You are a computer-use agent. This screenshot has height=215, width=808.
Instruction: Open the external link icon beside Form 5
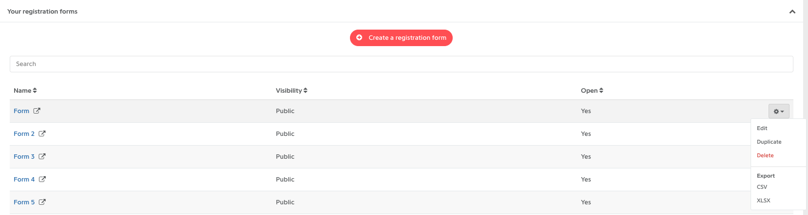(x=42, y=202)
